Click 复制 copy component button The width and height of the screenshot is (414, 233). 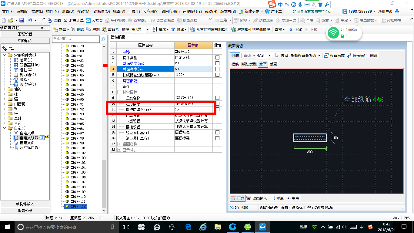pos(93,29)
